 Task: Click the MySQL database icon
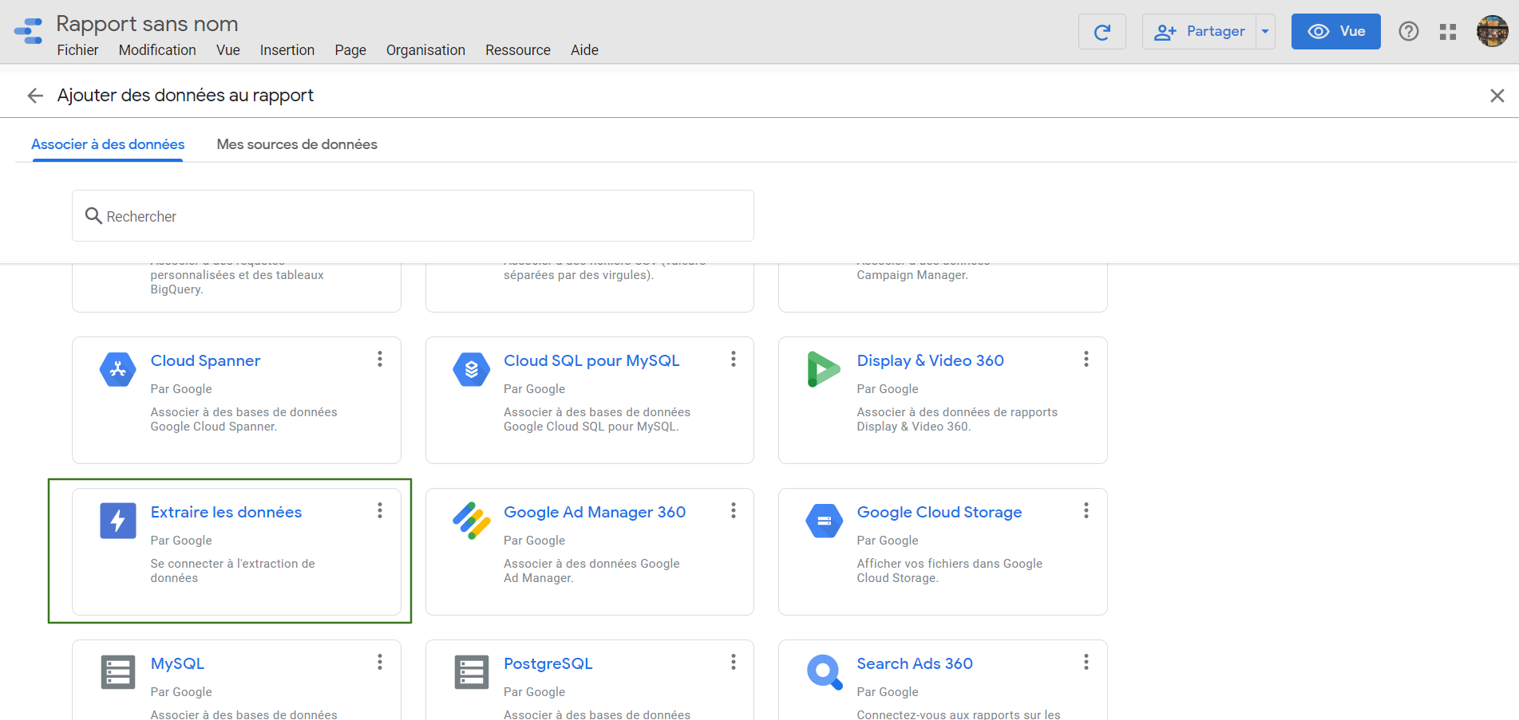118,672
